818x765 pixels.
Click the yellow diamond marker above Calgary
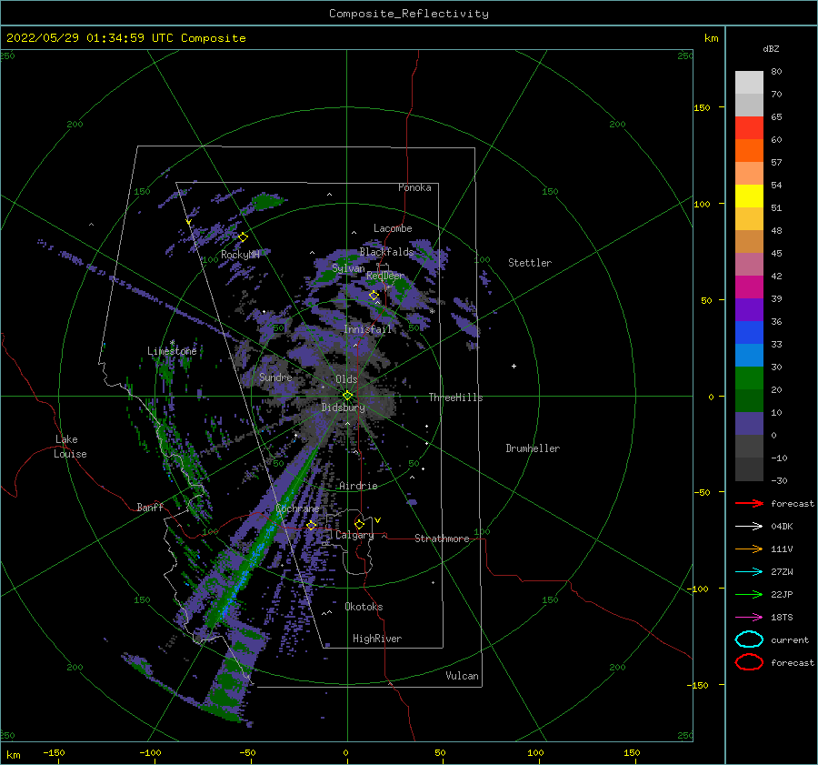click(x=359, y=524)
